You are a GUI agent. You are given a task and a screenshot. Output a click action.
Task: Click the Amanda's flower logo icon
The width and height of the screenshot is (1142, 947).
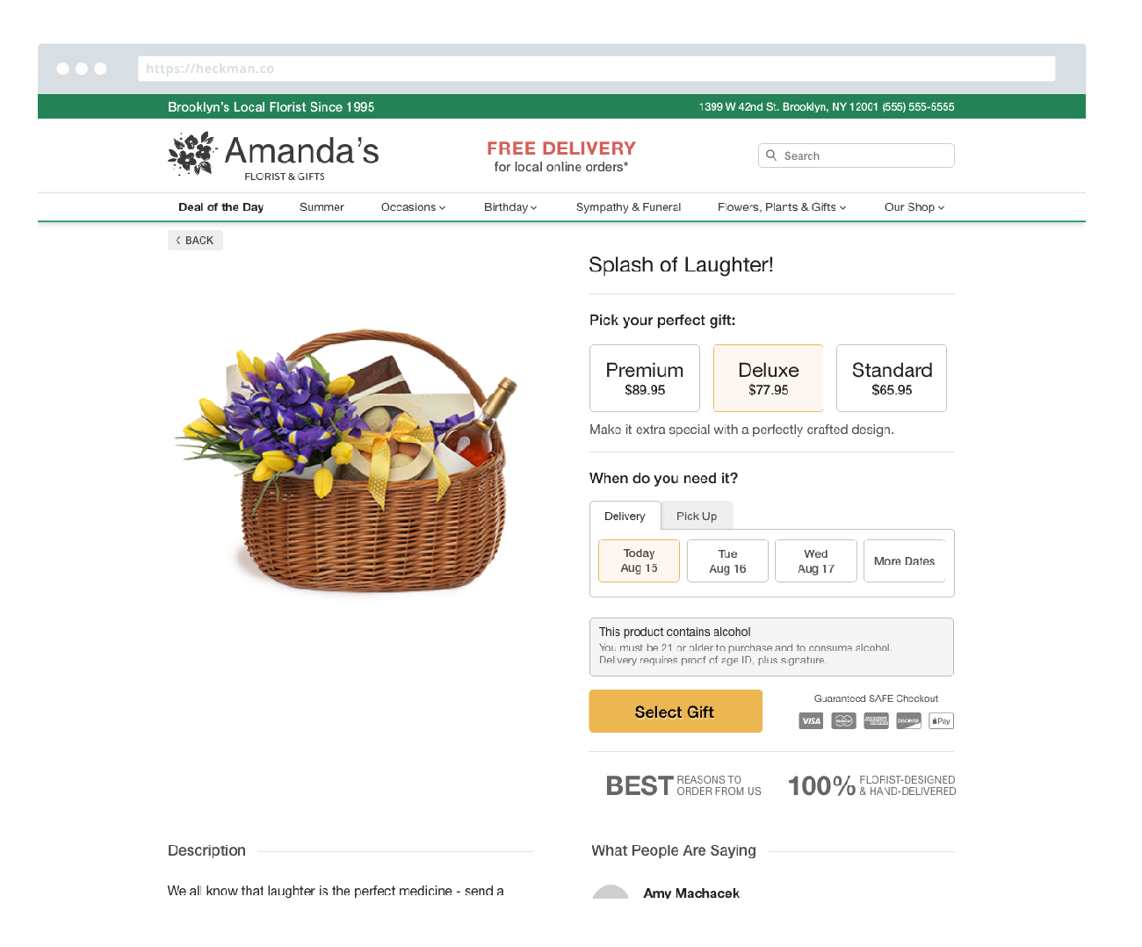click(192, 153)
